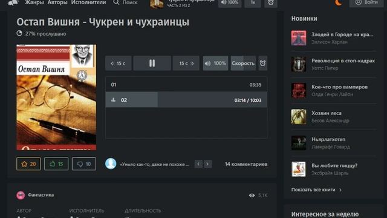Screen dimensions: 387x218
Task: Open author Бесов Александр
Action: click(330, 121)
